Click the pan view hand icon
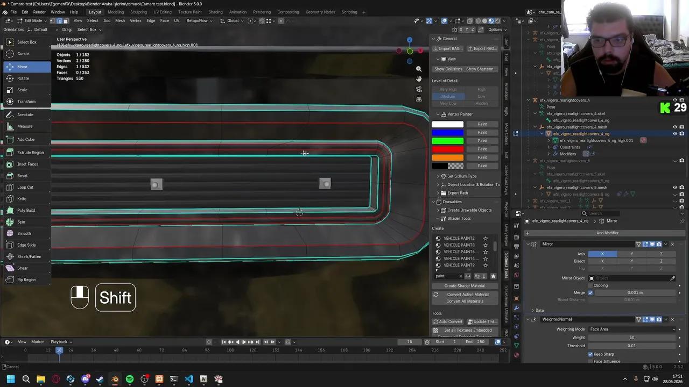 (x=419, y=79)
